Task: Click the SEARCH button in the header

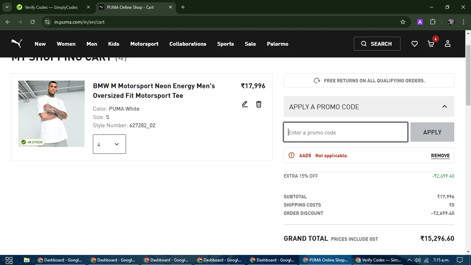Action: pos(377,44)
